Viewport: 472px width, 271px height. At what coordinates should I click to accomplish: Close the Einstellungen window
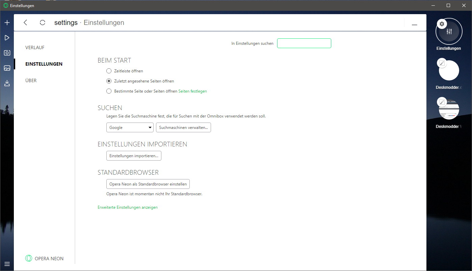tap(464, 5)
